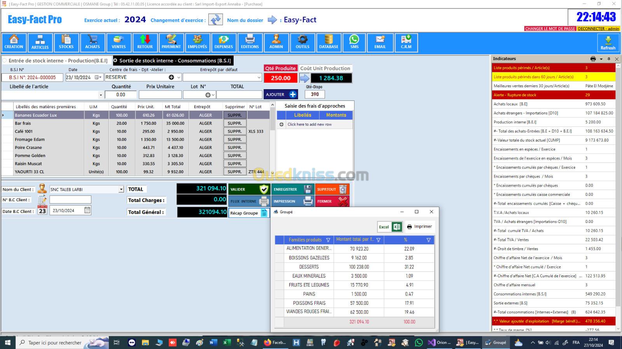Expand the Entrepôt par défaut dropdown
622x349 pixels.
pos(259,78)
